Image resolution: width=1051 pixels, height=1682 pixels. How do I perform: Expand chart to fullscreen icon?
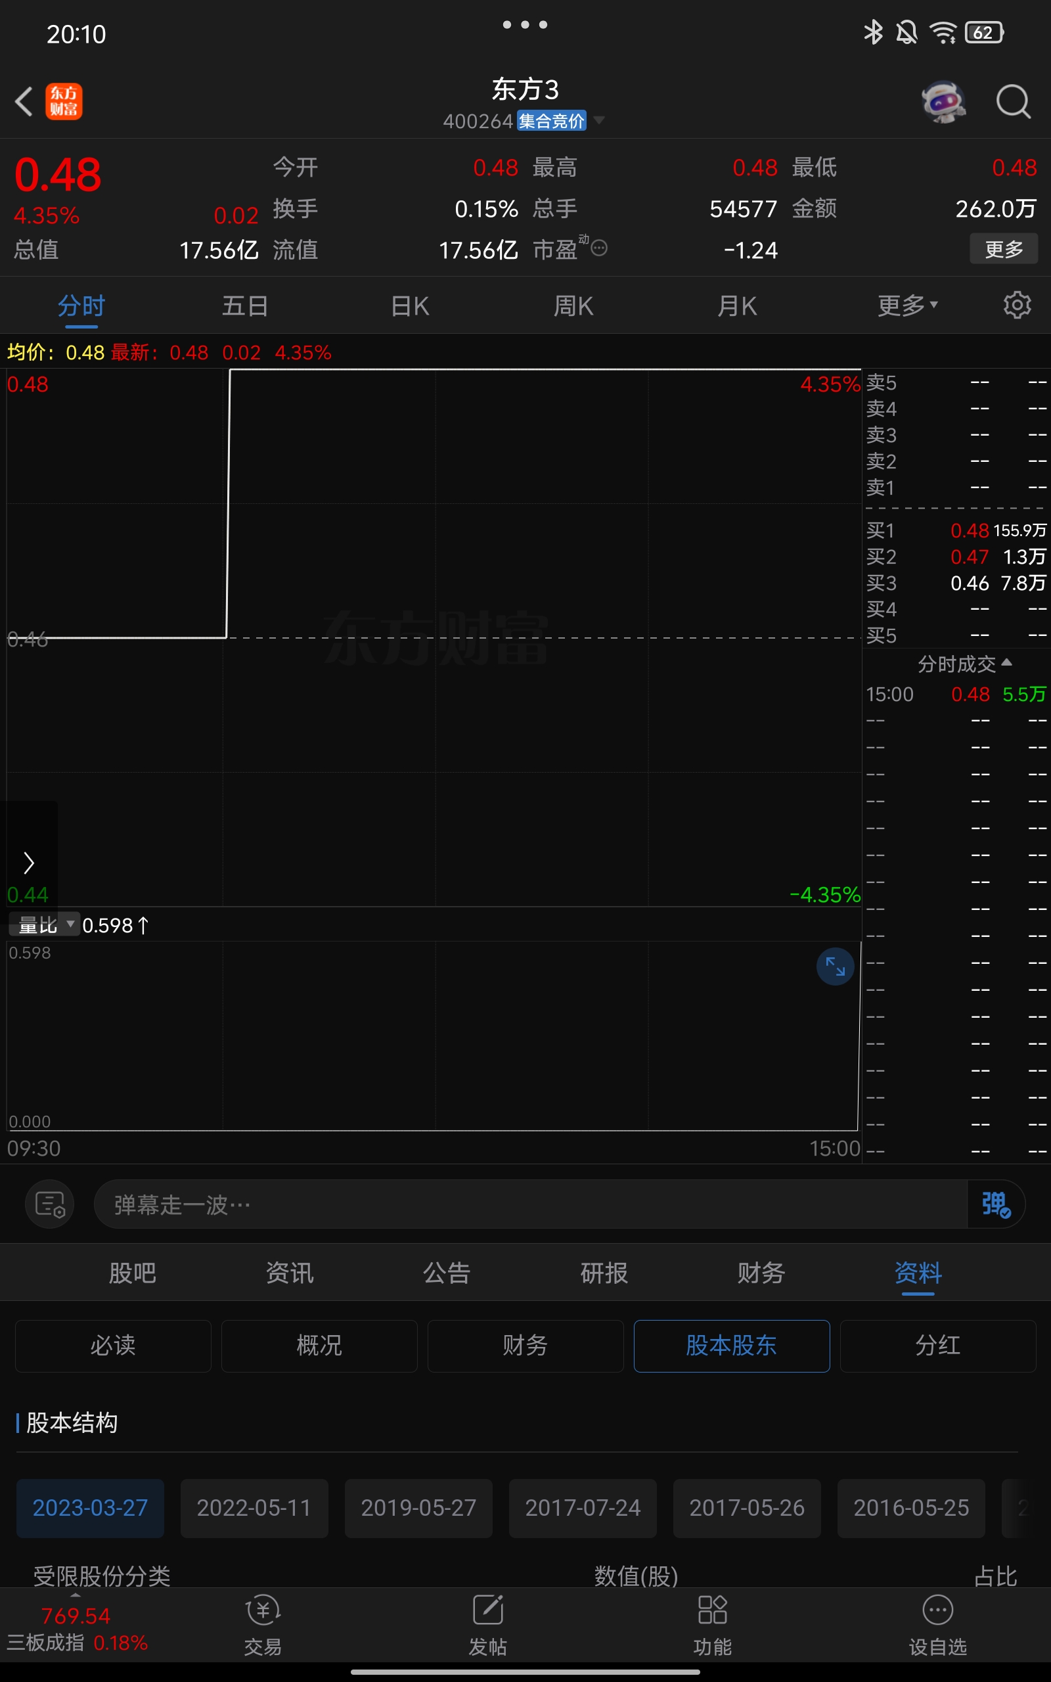[835, 966]
